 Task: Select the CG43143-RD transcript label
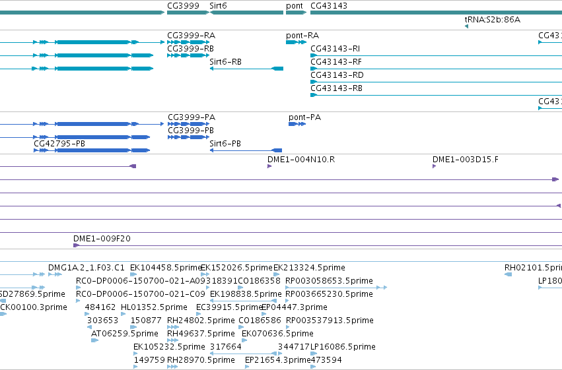(337, 75)
